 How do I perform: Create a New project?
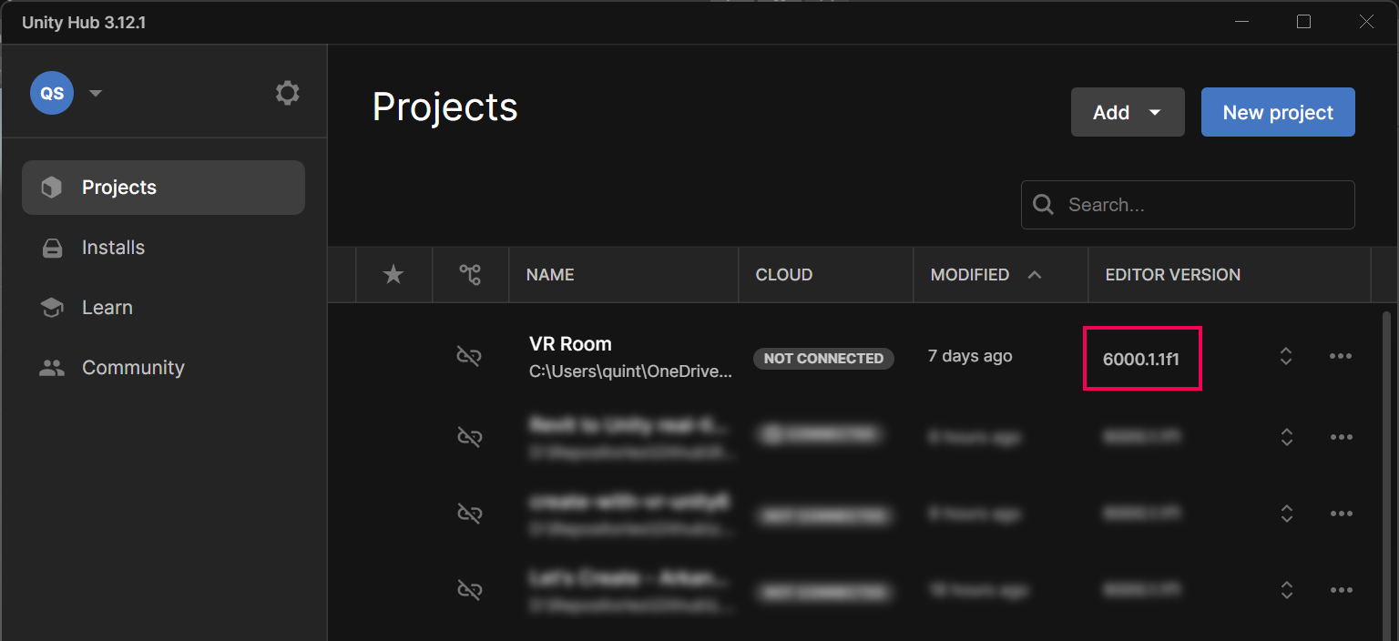point(1278,112)
